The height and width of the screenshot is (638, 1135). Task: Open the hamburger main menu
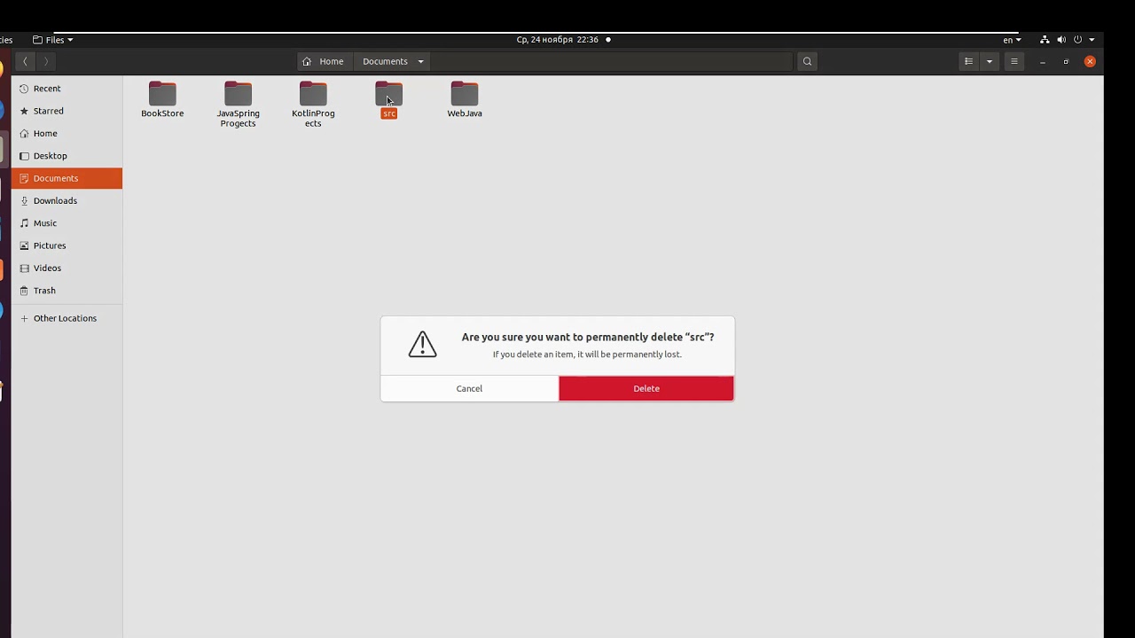click(x=1014, y=61)
